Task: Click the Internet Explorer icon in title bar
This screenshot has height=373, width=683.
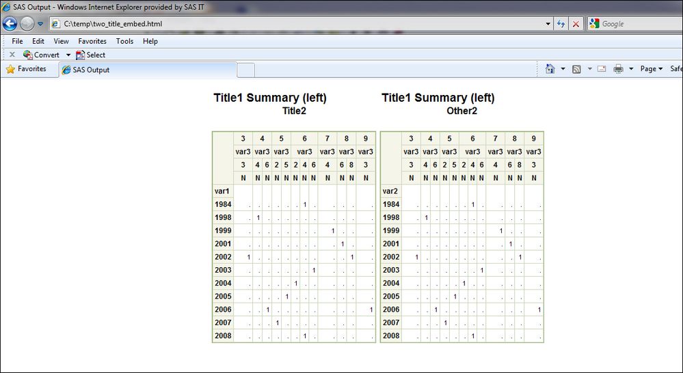Action: 6,7
